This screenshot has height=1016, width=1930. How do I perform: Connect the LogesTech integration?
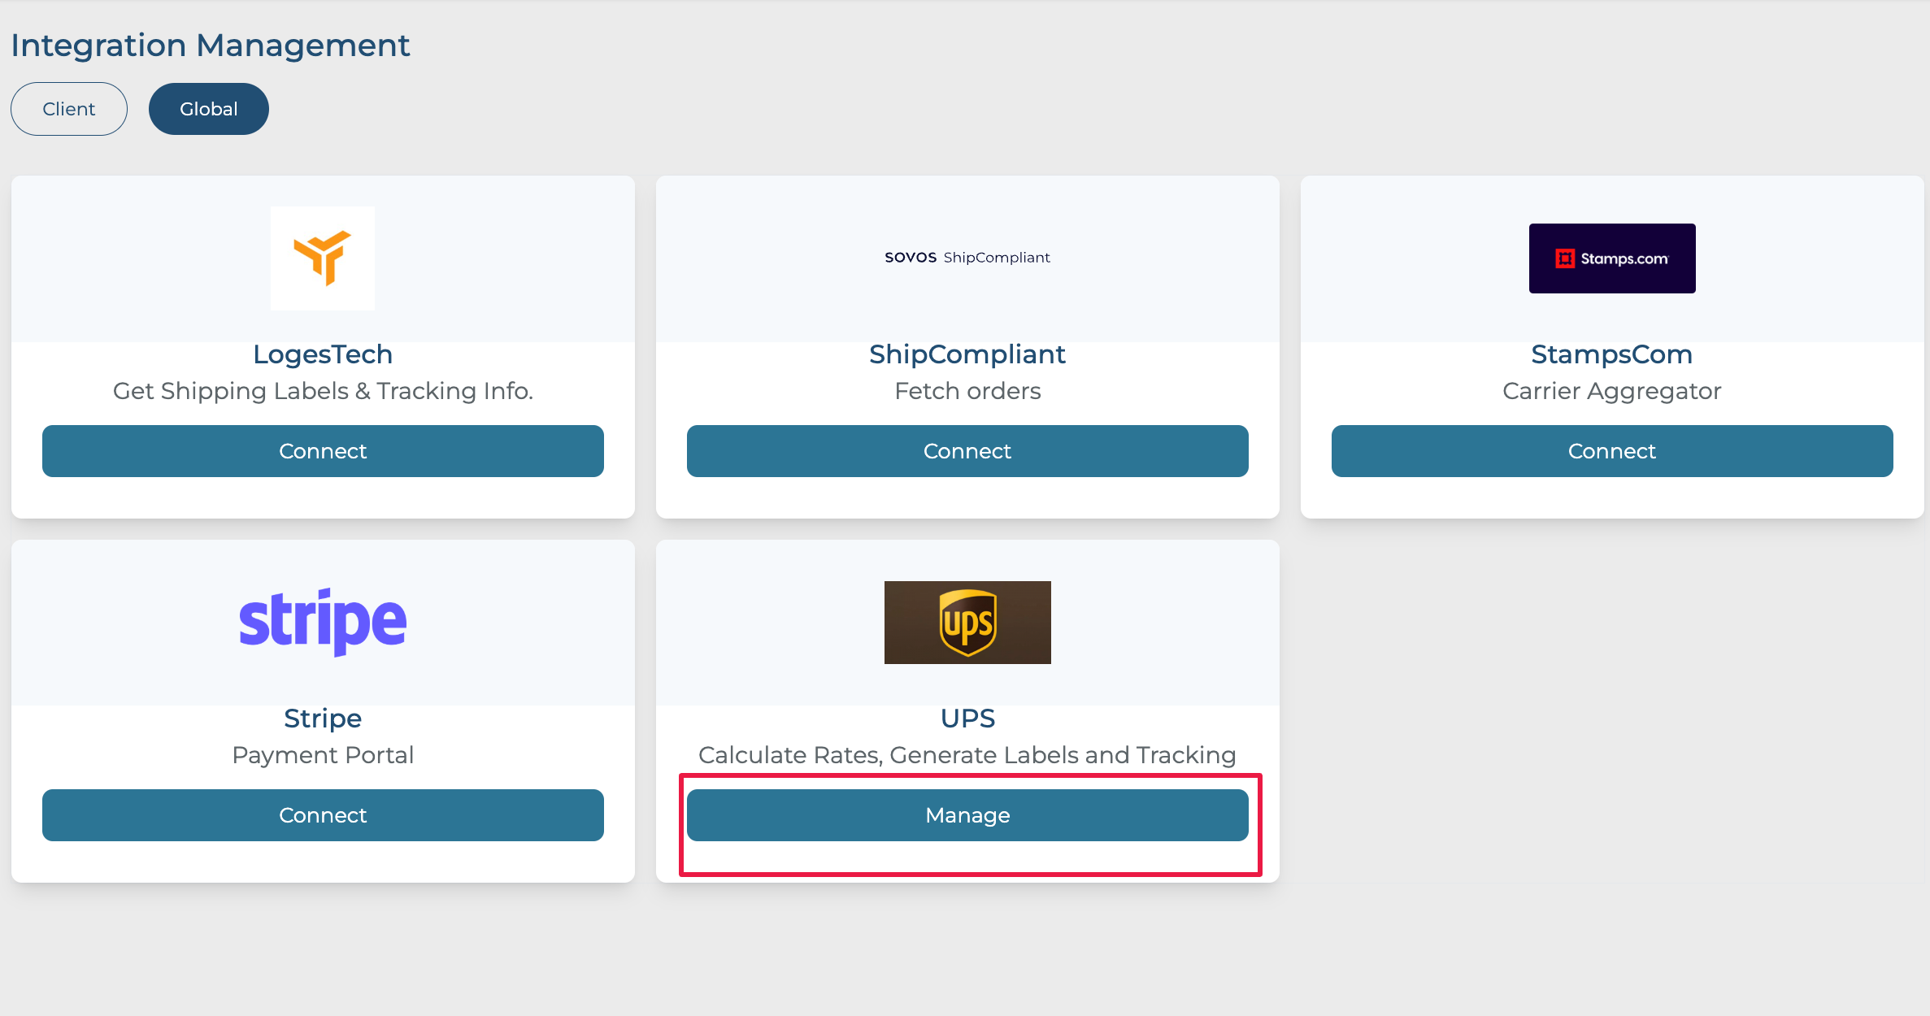pyautogui.click(x=323, y=451)
